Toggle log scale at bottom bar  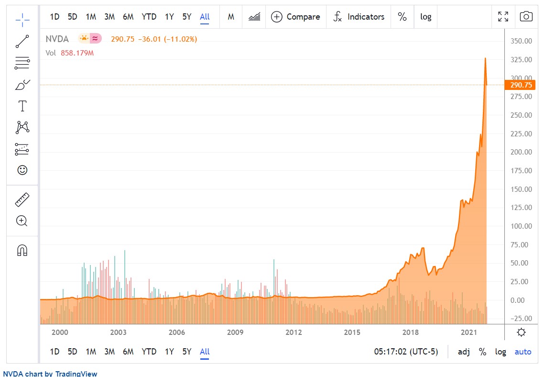click(501, 352)
